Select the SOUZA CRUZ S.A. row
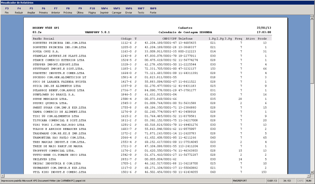The height and width of the screenshot is (184, 315). [150, 52]
